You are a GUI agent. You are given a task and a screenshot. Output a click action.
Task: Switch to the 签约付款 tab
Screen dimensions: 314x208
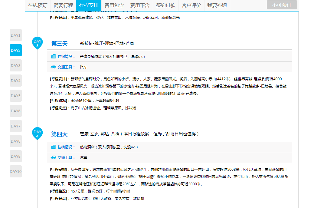pyautogui.click(x=165, y=5)
